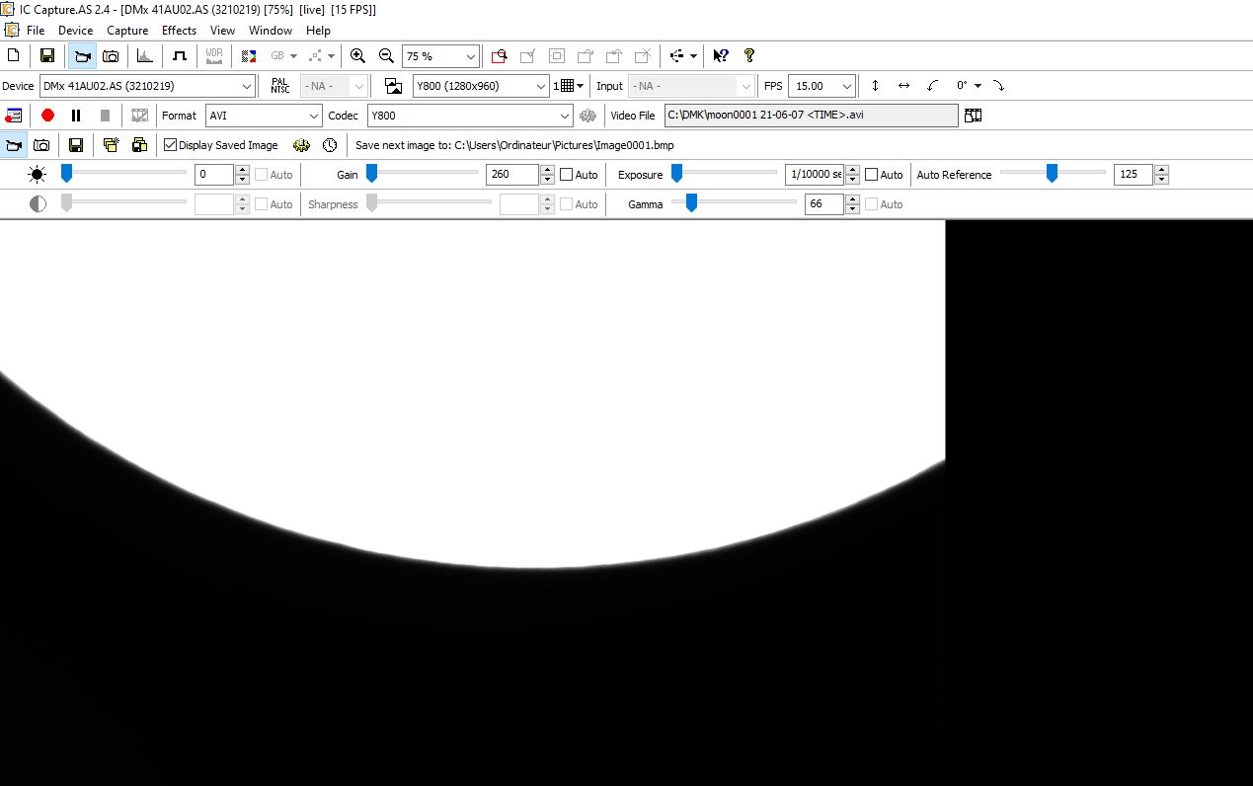Click the Gain slider handle
Image resolution: width=1253 pixels, height=786 pixels.
(371, 174)
